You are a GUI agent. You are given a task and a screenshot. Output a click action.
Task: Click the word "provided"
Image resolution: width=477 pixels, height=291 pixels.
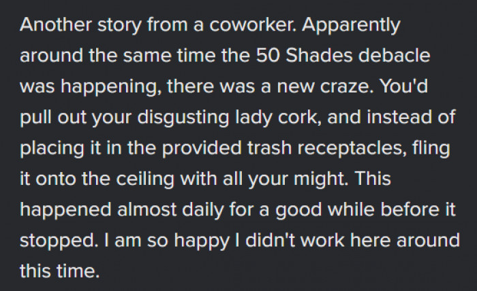coord(202,149)
